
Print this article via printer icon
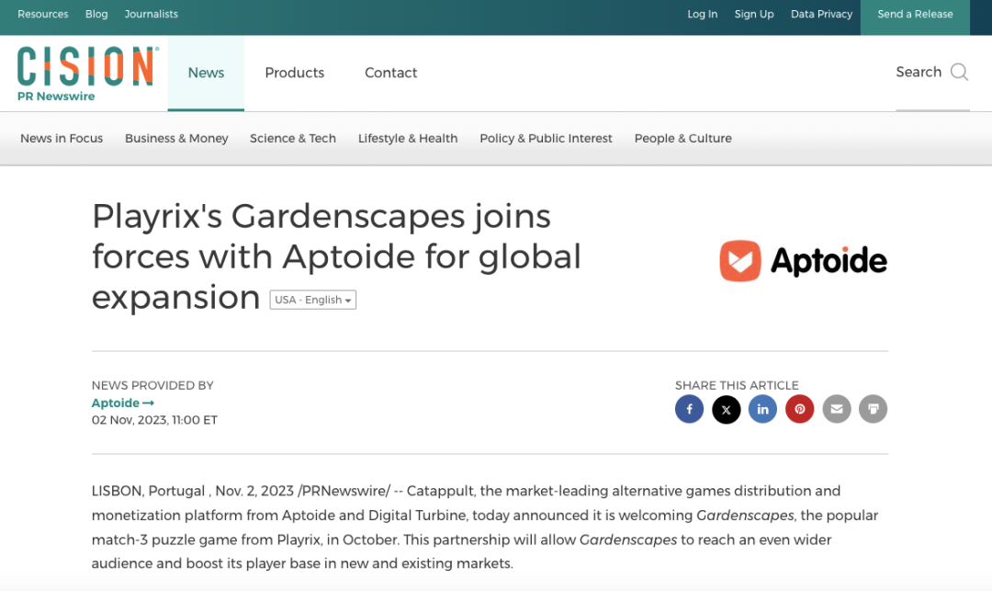point(874,409)
